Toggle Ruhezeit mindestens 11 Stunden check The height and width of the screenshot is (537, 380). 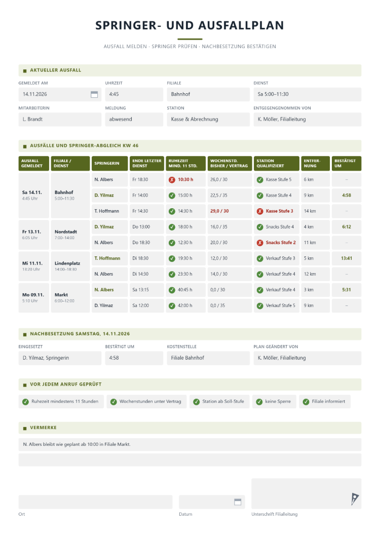[x=25, y=402]
